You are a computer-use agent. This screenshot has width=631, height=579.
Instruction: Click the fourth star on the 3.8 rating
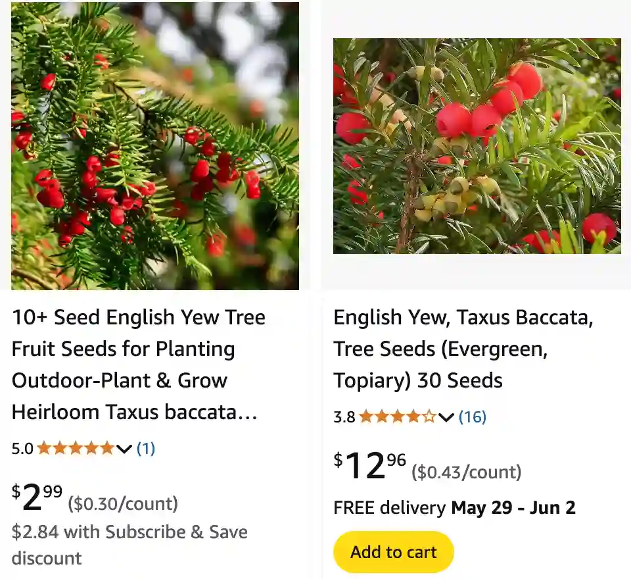pos(413,416)
